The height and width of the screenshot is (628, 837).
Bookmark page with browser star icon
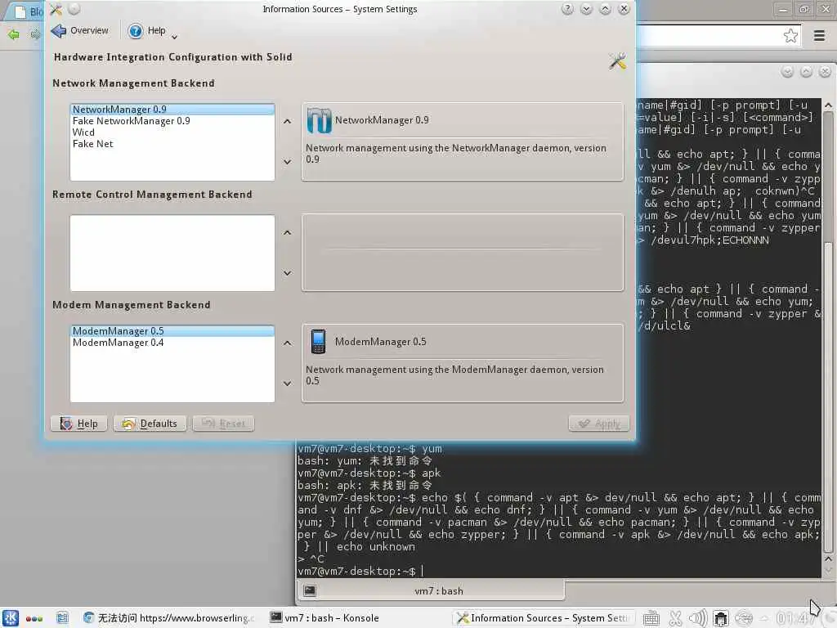(790, 36)
